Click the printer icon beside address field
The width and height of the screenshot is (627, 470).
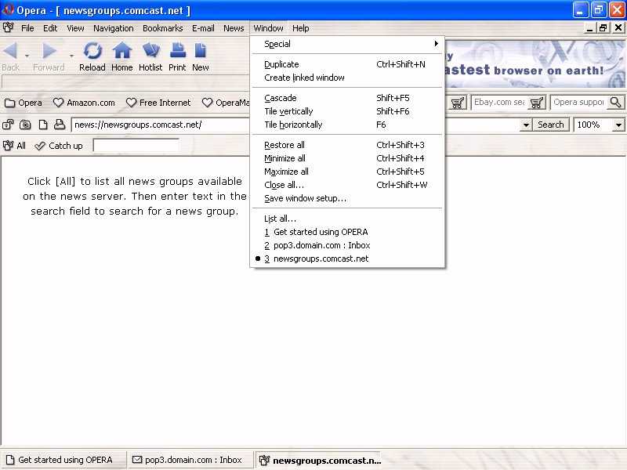pyautogui.click(x=59, y=125)
